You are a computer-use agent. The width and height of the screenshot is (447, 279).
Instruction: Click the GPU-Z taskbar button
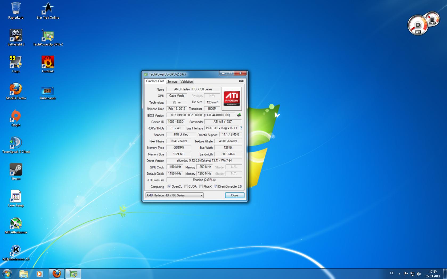click(x=73, y=274)
